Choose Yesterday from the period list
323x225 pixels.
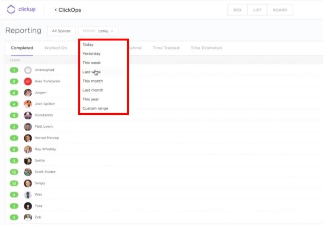[91, 54]
